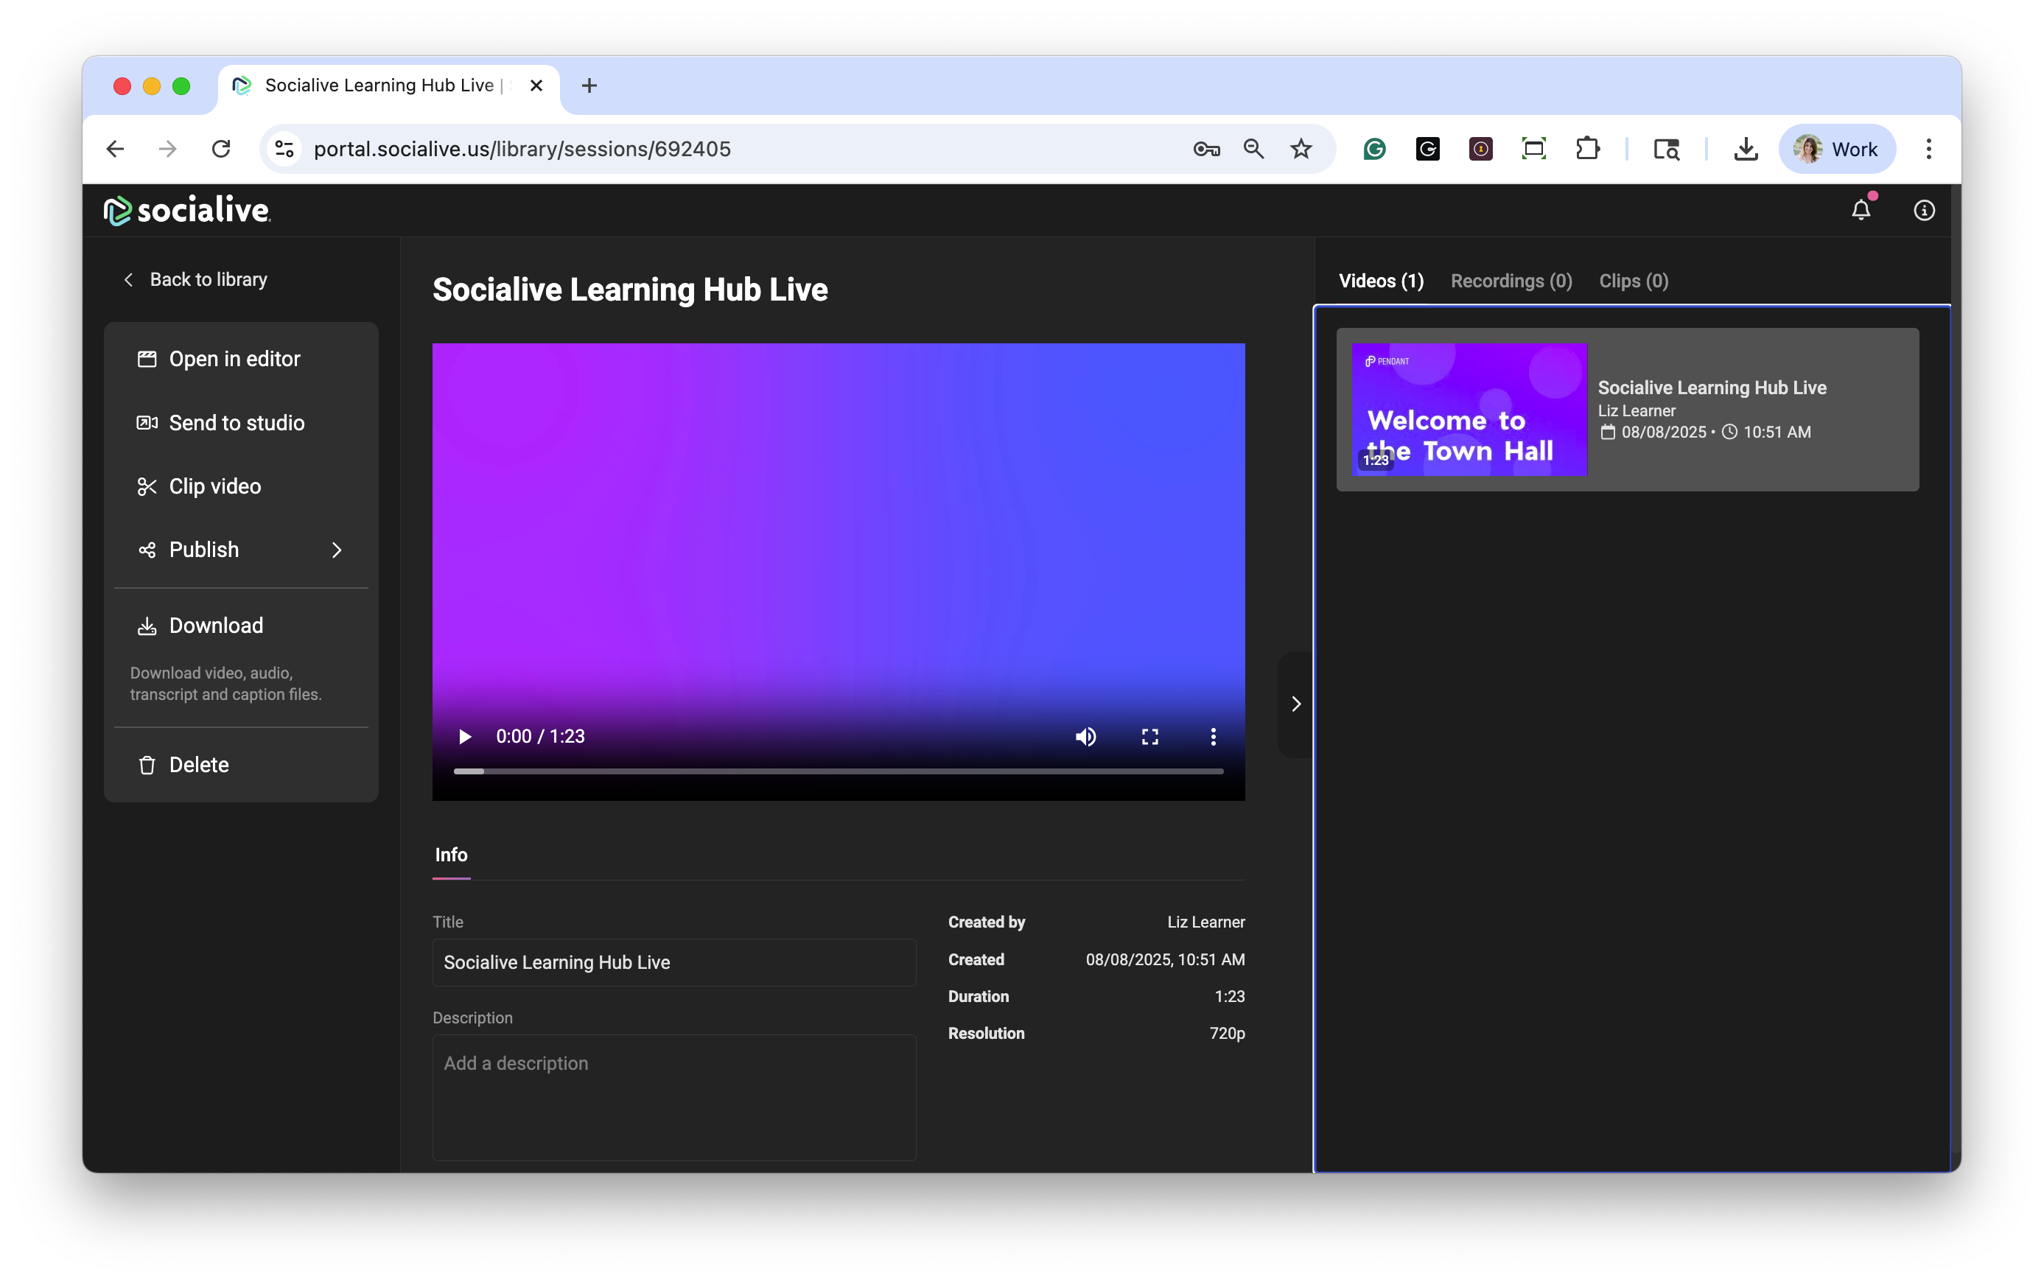Click the notifications bell icon

(x=1860, y=210)
